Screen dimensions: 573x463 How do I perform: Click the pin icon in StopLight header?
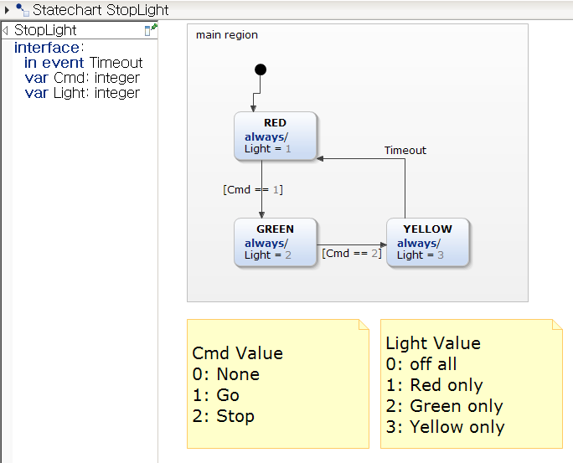151,29
